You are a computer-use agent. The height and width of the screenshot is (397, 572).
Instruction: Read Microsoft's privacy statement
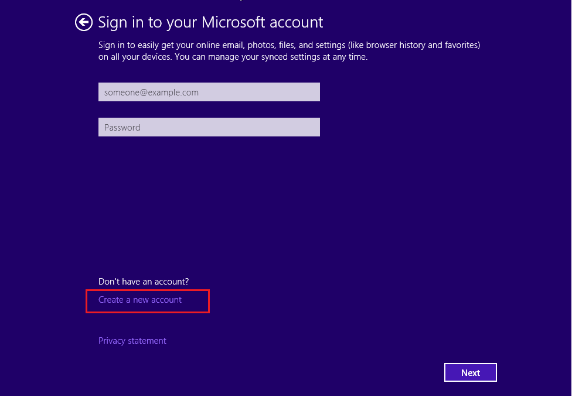point(132,340)
